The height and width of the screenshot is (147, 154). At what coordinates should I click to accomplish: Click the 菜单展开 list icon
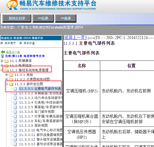pos(2,43)
